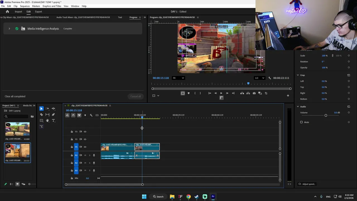Select the Rectangle tool
Screen dimensions: 357x201
(41, 121)
